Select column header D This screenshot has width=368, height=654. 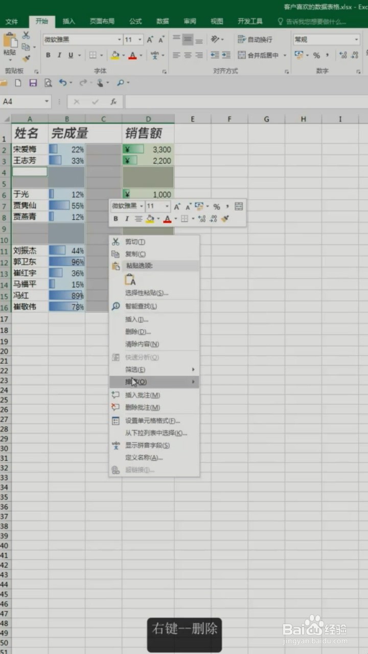(148, 119)
